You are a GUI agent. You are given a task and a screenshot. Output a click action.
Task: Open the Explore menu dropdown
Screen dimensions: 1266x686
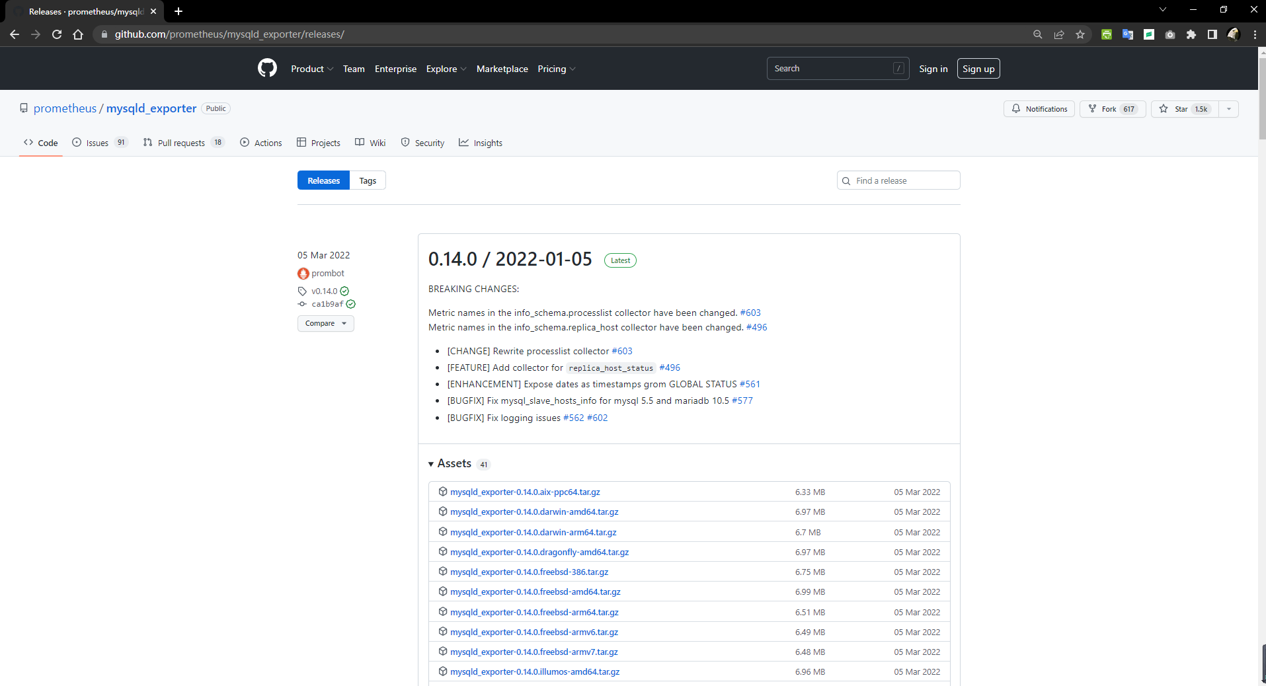coord(446,69)
